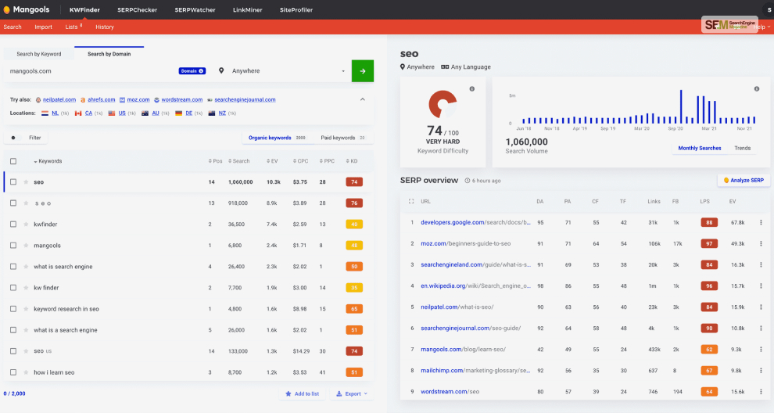Click the Analyze SERP button

(744, 181)
